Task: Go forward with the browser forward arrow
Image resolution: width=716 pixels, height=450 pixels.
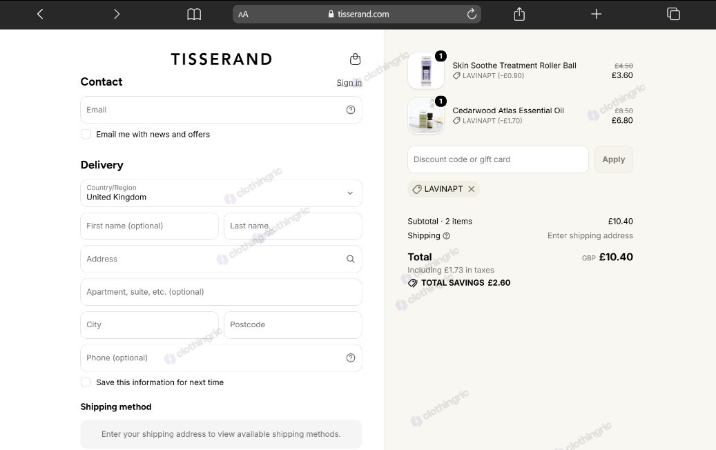Action: 117,14
